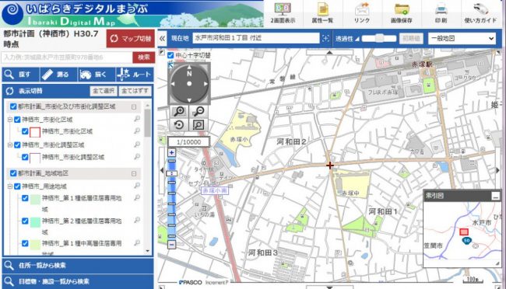Click the green 第２種低層住居専用地域 color swatch
The height and width of the screenshot is (289, 506).
pos(35,222)
